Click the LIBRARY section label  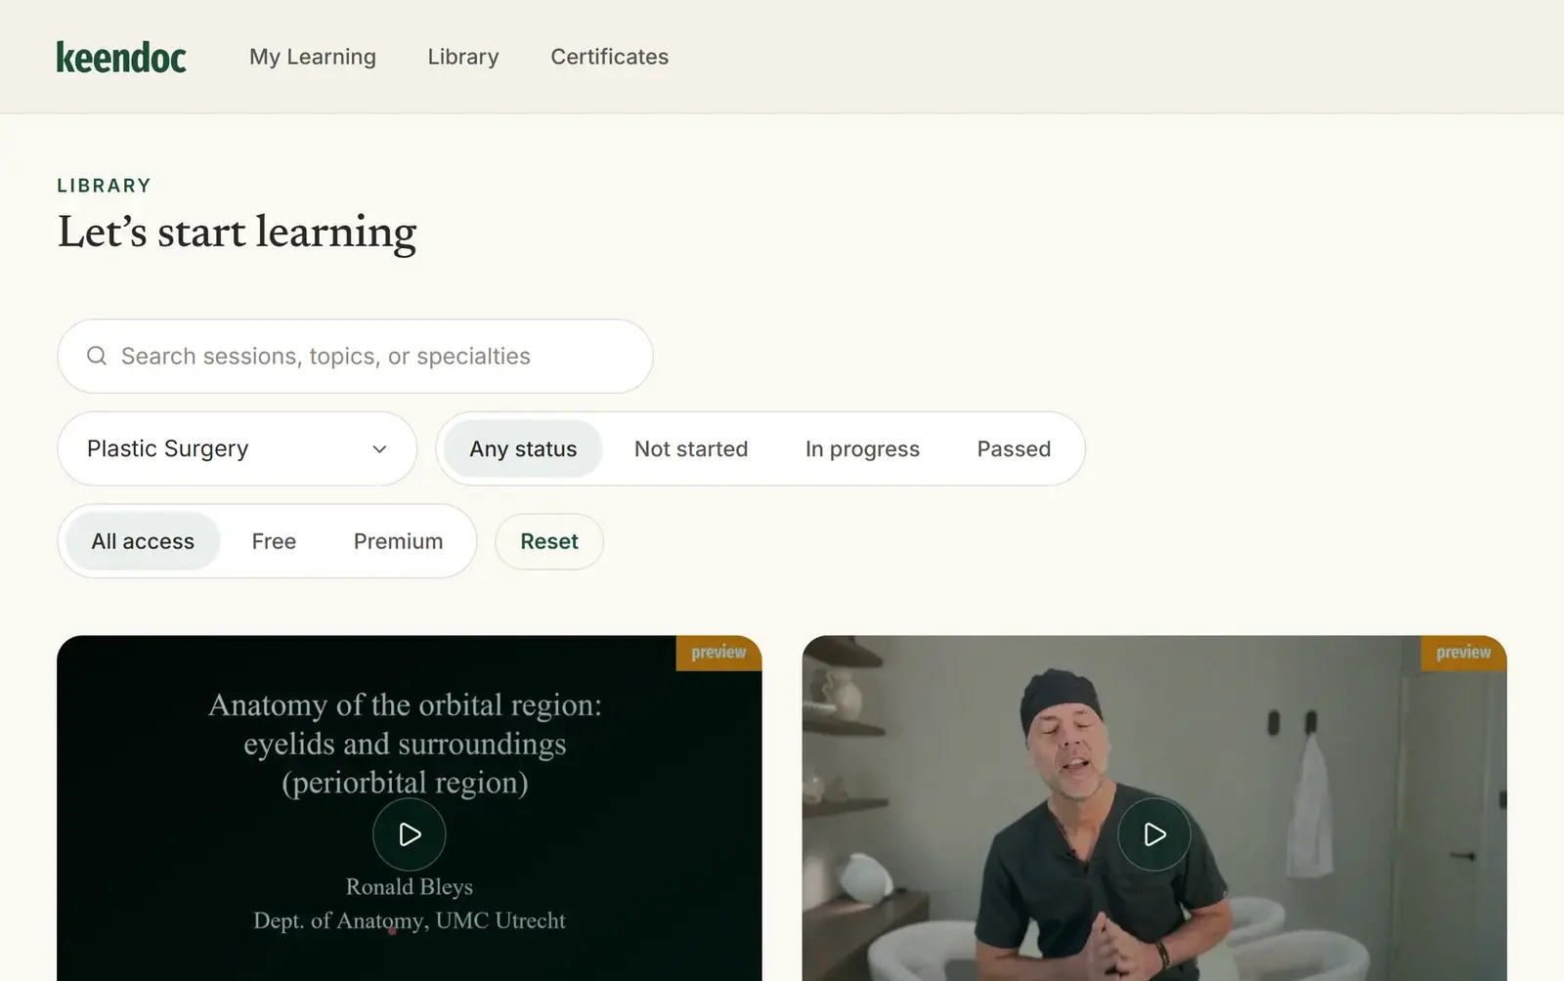(105, 186)
